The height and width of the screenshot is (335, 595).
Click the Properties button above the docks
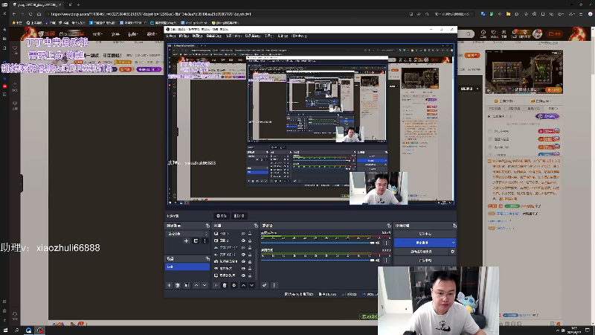(x=222, y=216)
